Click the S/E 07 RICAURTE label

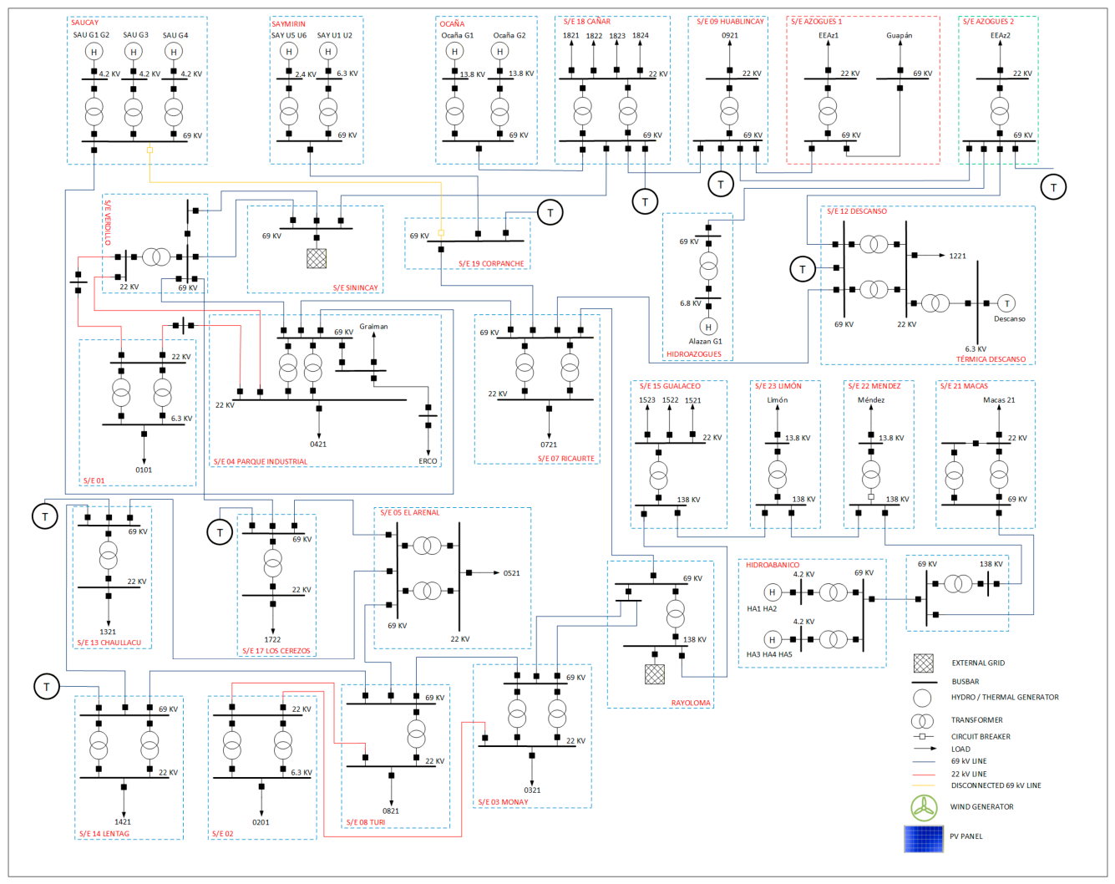tap(566, 459)
